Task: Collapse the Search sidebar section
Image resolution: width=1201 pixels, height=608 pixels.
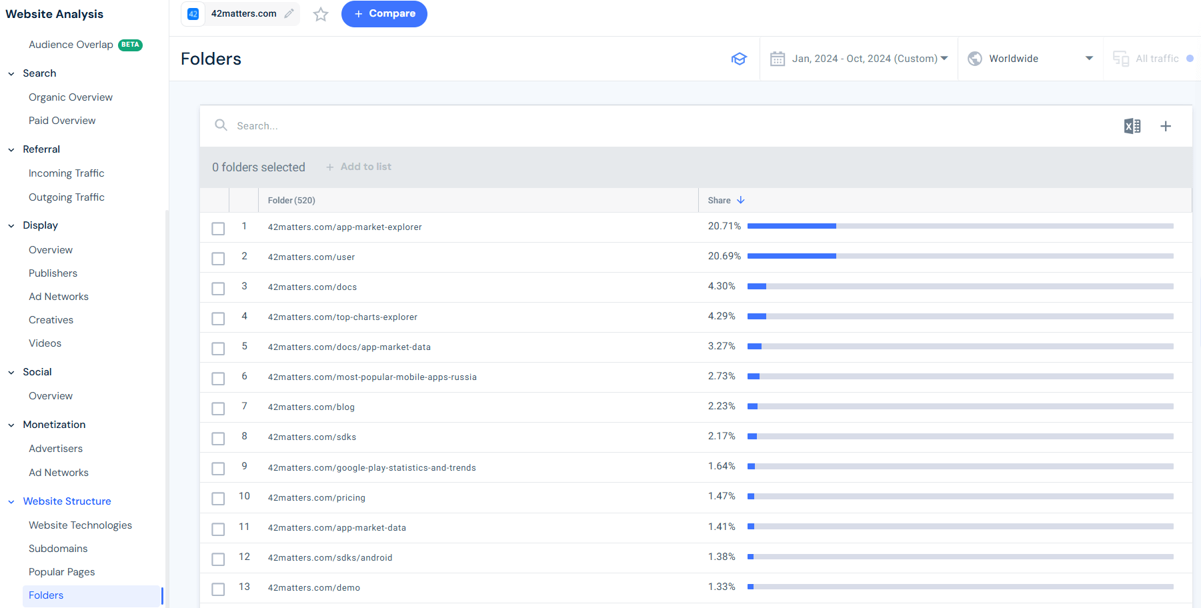Action: (11, 74)
